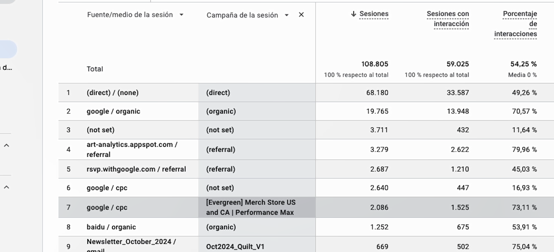Image resolution: width=554 pixels, height=252 pixels.
Task: Click the Total row label
Action: coord(95,69)
